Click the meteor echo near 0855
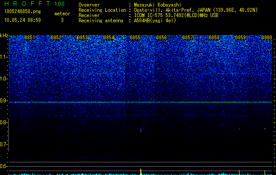 coord(141,130)
